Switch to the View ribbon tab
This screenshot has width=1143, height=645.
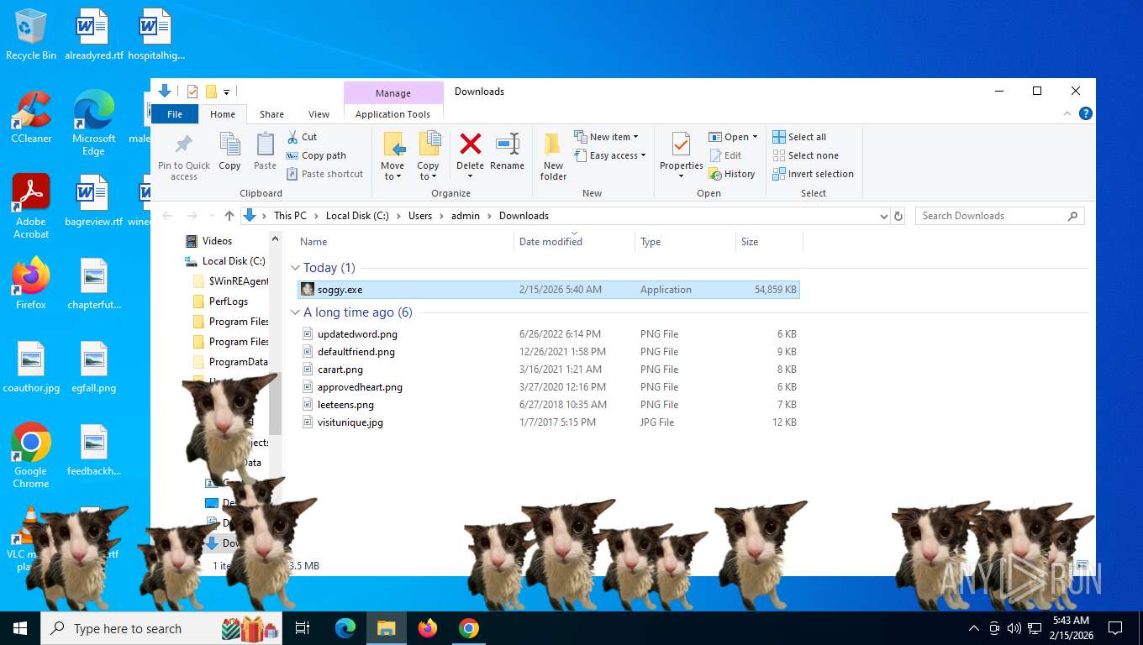pos(319,114)
